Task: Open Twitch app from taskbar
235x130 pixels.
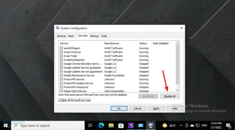Action: pyautogui.click(x=131, y=126)
